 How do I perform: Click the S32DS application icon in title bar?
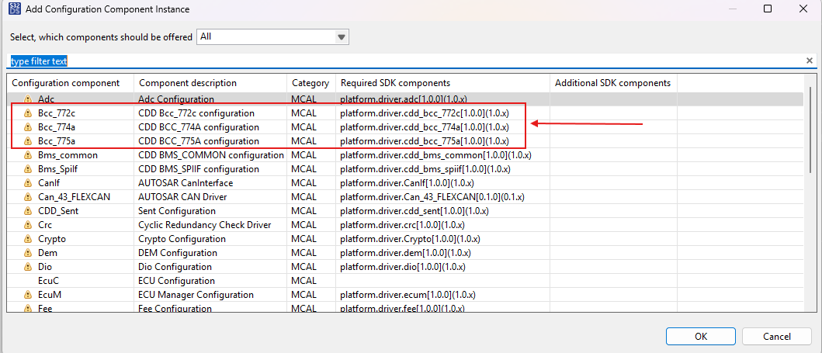click(16, 9)
